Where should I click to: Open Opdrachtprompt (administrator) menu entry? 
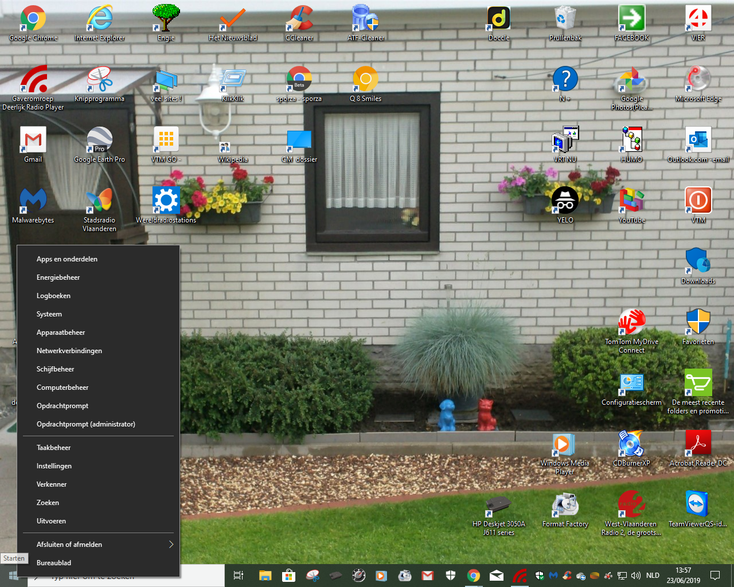(86, 424)
